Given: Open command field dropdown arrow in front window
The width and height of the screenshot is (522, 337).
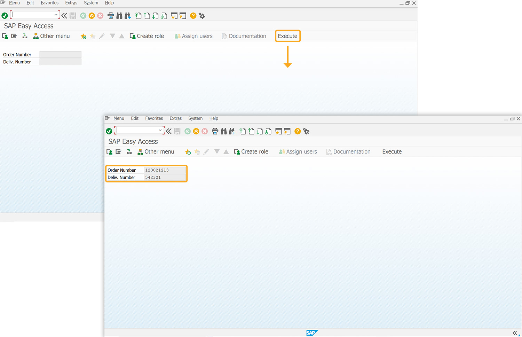Looking at the screenshot, I should (160, 130).
